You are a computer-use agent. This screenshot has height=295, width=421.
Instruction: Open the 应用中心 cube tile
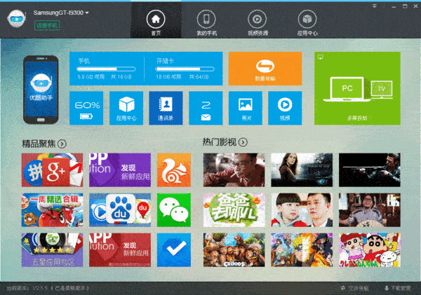coord(126,108)
